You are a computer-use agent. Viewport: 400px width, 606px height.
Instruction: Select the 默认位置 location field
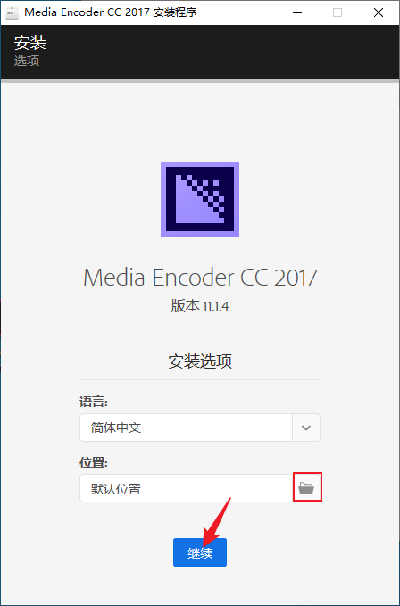(187, 488)
